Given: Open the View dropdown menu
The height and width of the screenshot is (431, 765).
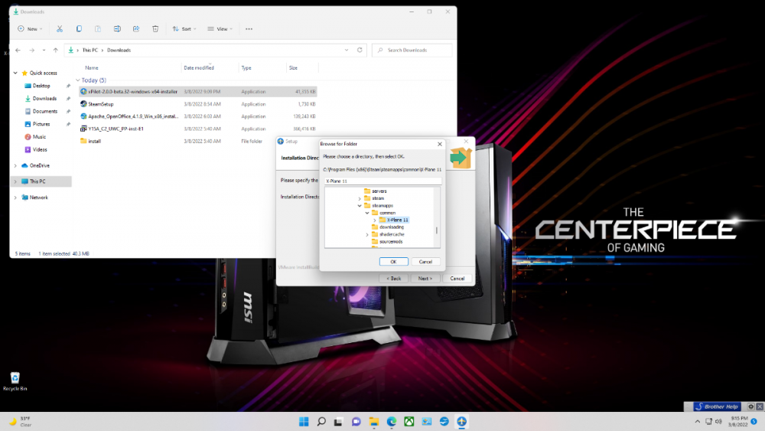Looking at the screenshot, I should point(220,29).
